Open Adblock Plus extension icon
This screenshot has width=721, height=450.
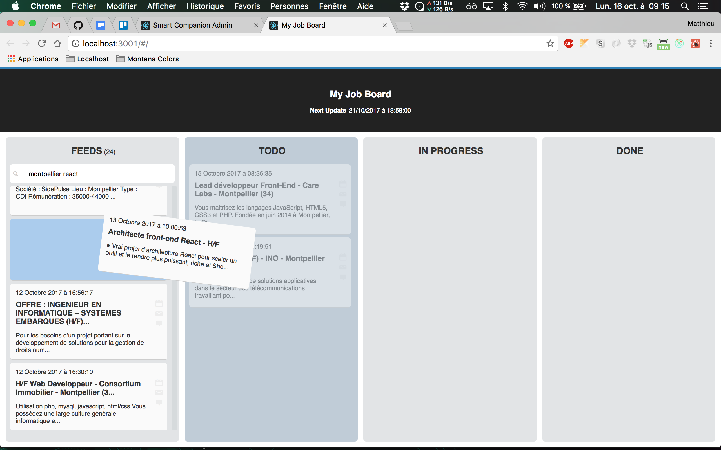(568, 43)
